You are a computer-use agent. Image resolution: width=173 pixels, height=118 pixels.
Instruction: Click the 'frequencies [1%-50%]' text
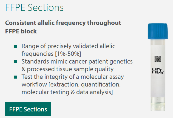[51, 53]
